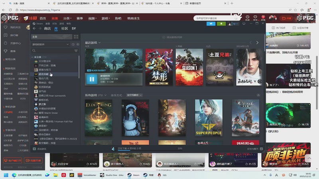
Task: Open the Elden Ring cover in all games
Action: coord(98,118)
